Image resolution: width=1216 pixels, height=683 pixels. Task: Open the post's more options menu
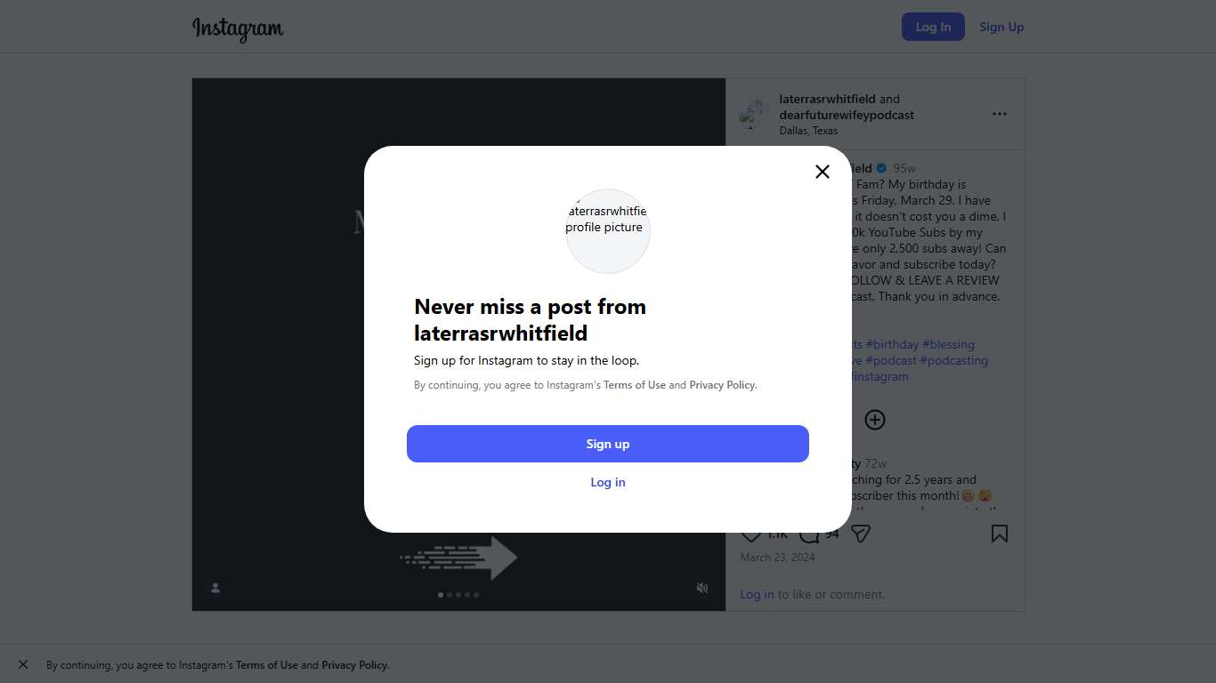(x=1000, y=114)
